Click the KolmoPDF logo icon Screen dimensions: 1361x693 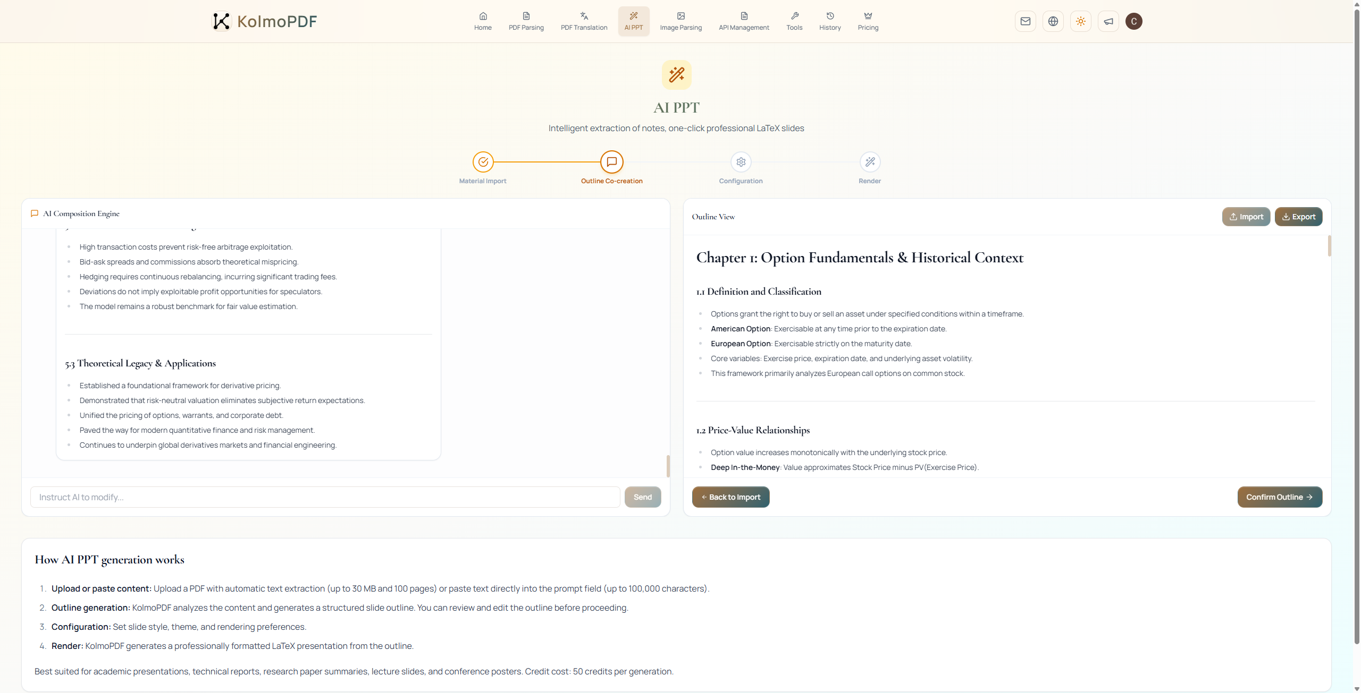click(221, 21)
